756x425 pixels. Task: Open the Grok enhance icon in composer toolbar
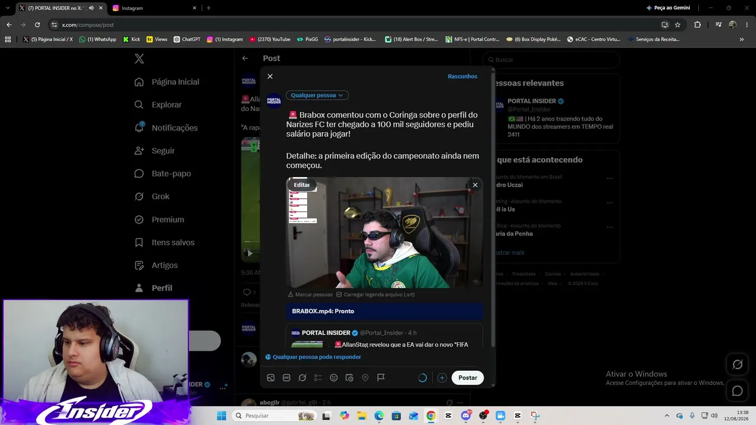pyautogui.click(x=302, y=378)
